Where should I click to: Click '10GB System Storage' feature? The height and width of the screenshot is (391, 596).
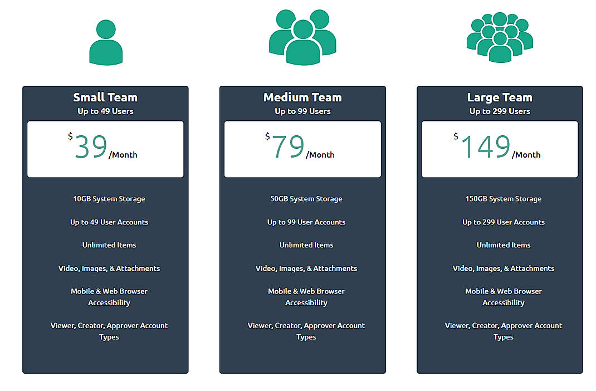pyautogui.click(x=109, y=199)
